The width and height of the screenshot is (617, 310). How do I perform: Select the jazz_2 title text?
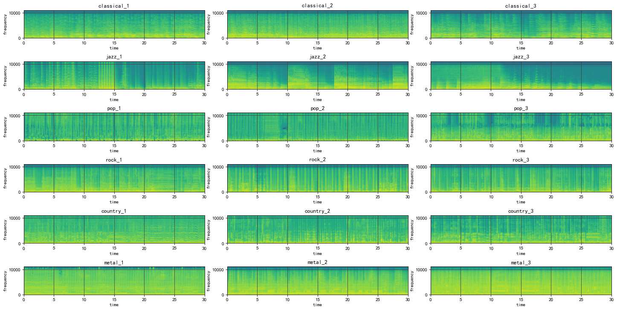pos(317,57)
